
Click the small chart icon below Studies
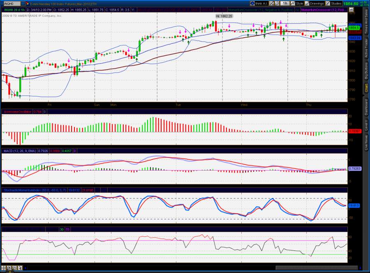(351, 10)
